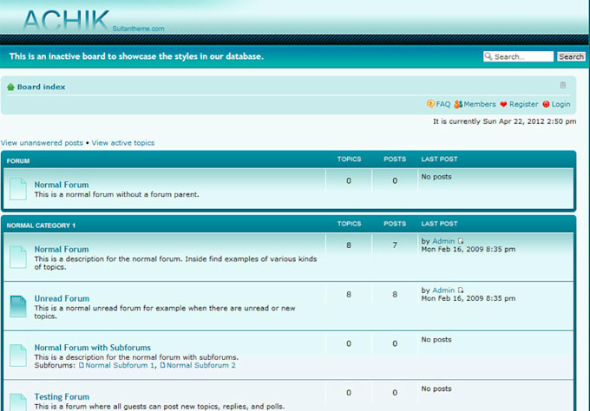Image resolution: width=590 pixels, height=411 pixels.
Task: Open top Normal Forum without a parent
Action: click(62, 185)
